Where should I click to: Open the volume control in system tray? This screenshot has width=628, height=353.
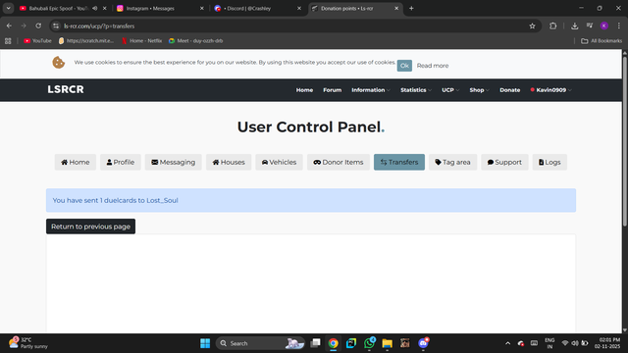(575, 343)
